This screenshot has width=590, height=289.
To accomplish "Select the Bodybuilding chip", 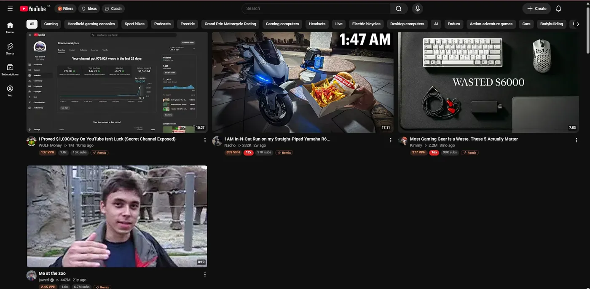I will [x=552, y=24].
